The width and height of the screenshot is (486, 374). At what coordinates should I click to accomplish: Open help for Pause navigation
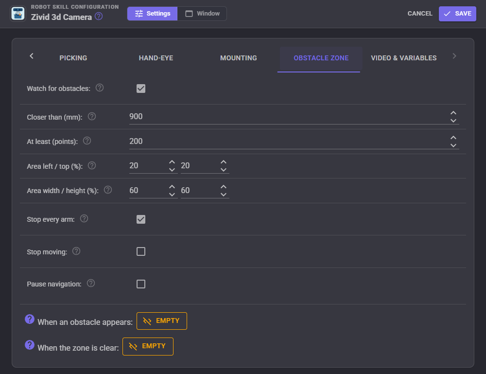(91, 283)
